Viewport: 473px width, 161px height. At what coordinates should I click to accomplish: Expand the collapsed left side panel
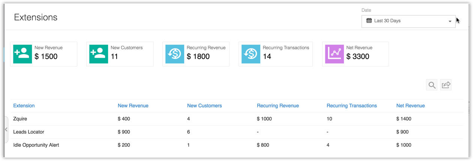click(6, 129)
